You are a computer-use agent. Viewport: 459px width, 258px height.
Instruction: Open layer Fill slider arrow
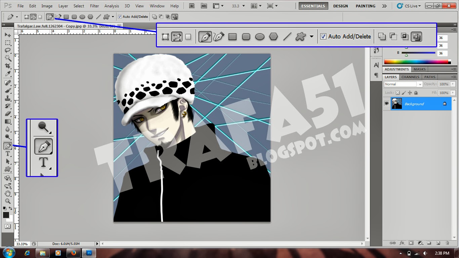tap(453, 93)
